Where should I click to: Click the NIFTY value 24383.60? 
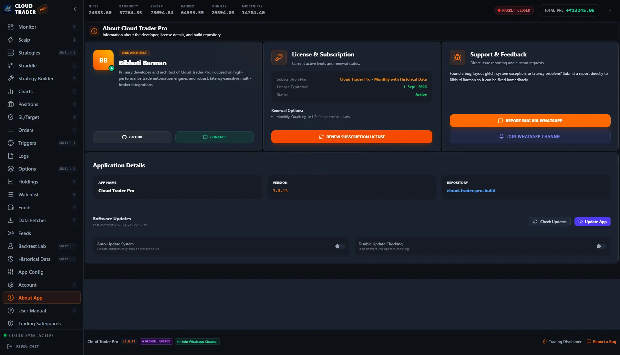click(x=100, y=13)
